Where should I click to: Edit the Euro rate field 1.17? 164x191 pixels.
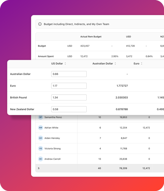pyautogui.click(x=69, y=86)
